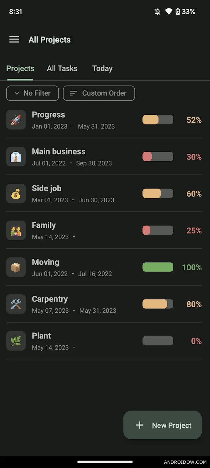Open the hamburger navigation menu

[x=14, y=40]
